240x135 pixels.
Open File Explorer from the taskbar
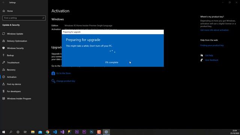[33, 132]
